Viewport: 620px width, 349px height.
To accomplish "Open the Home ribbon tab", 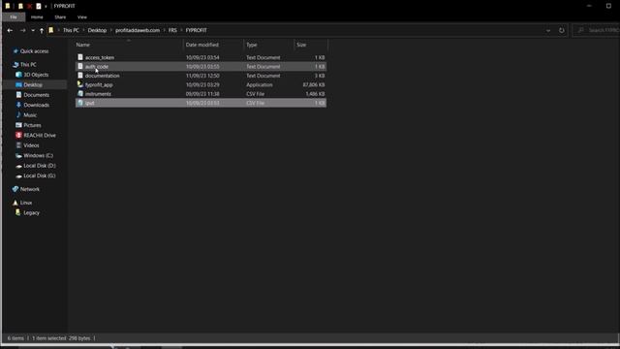I will click(37, 17).
